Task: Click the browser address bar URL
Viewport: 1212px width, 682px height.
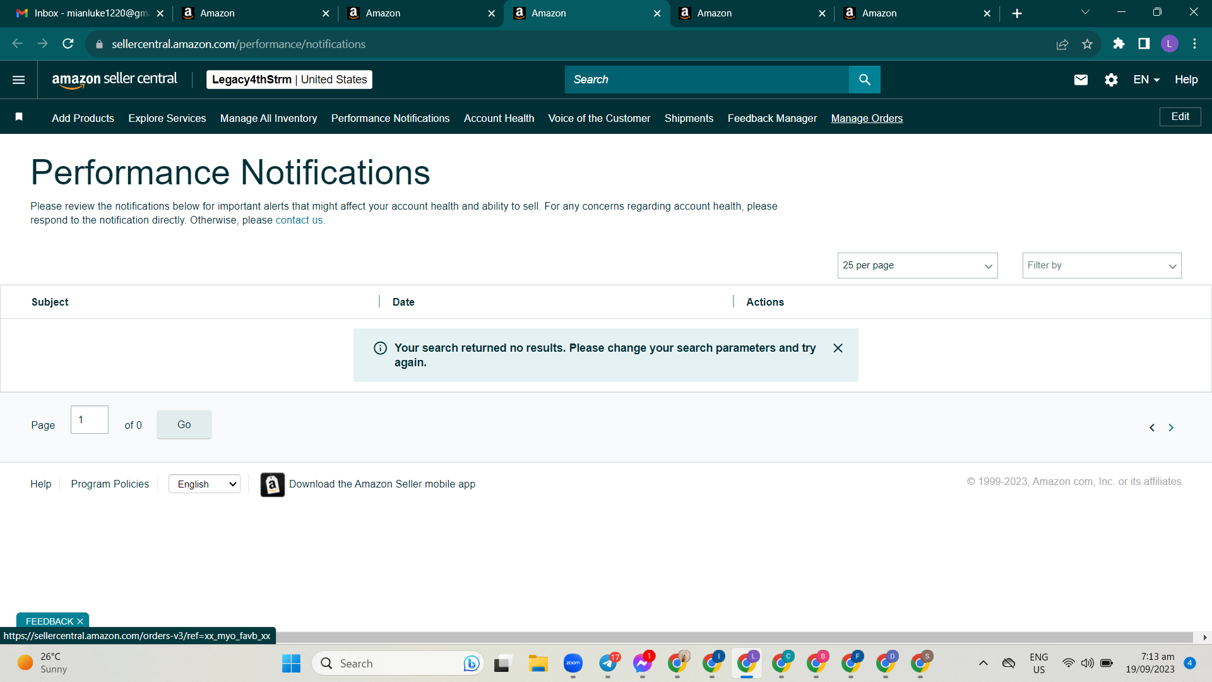Action: [239, 44]
